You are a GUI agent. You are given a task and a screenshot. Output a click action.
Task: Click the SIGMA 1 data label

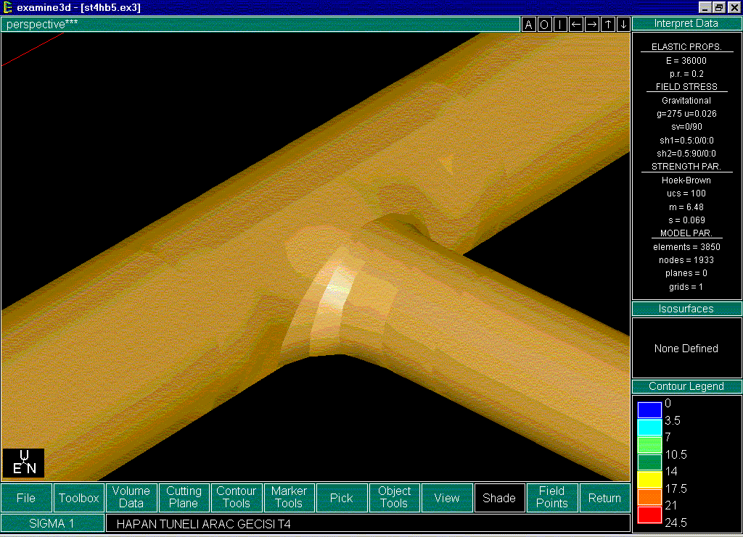pos(52,523)
